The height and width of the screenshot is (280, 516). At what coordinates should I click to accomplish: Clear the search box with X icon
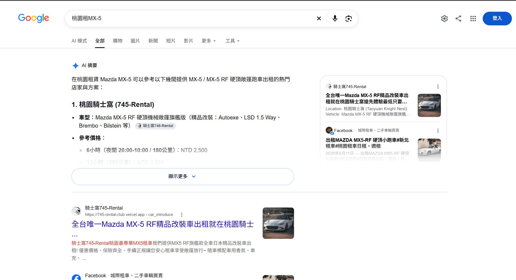coord(319,19)
